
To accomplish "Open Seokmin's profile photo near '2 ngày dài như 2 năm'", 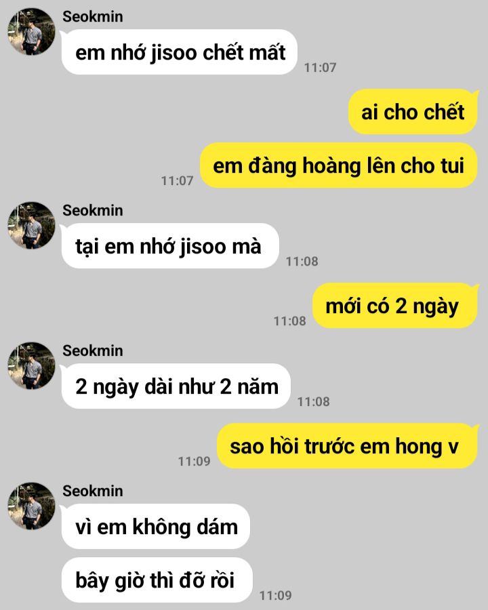I will pyautogui.click(x=32, y=366).
